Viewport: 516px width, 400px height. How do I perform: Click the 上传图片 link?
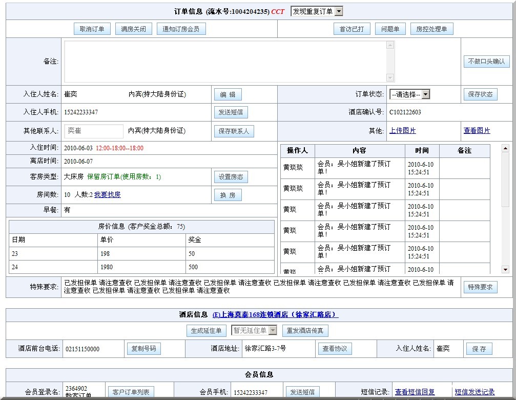[x=403, y=131]
